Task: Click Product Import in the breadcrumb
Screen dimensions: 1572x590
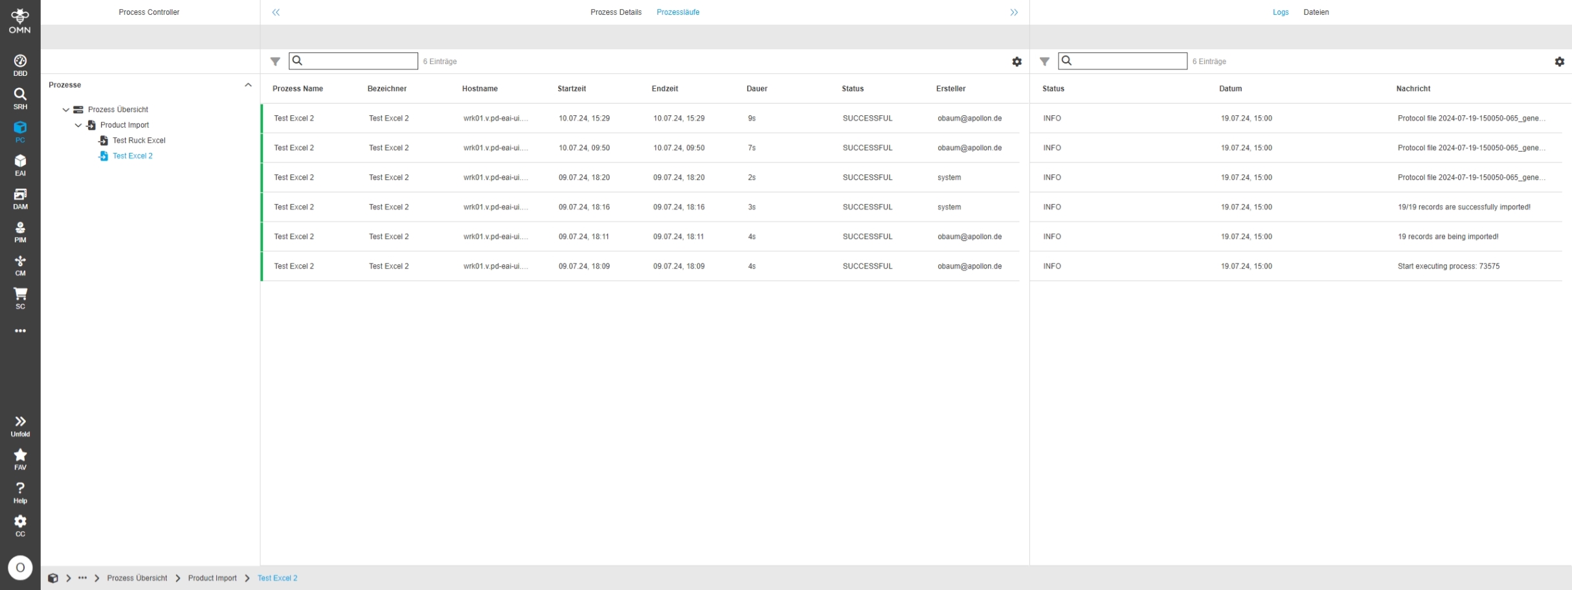Action: pyautogui.click(x=212, y=578)
